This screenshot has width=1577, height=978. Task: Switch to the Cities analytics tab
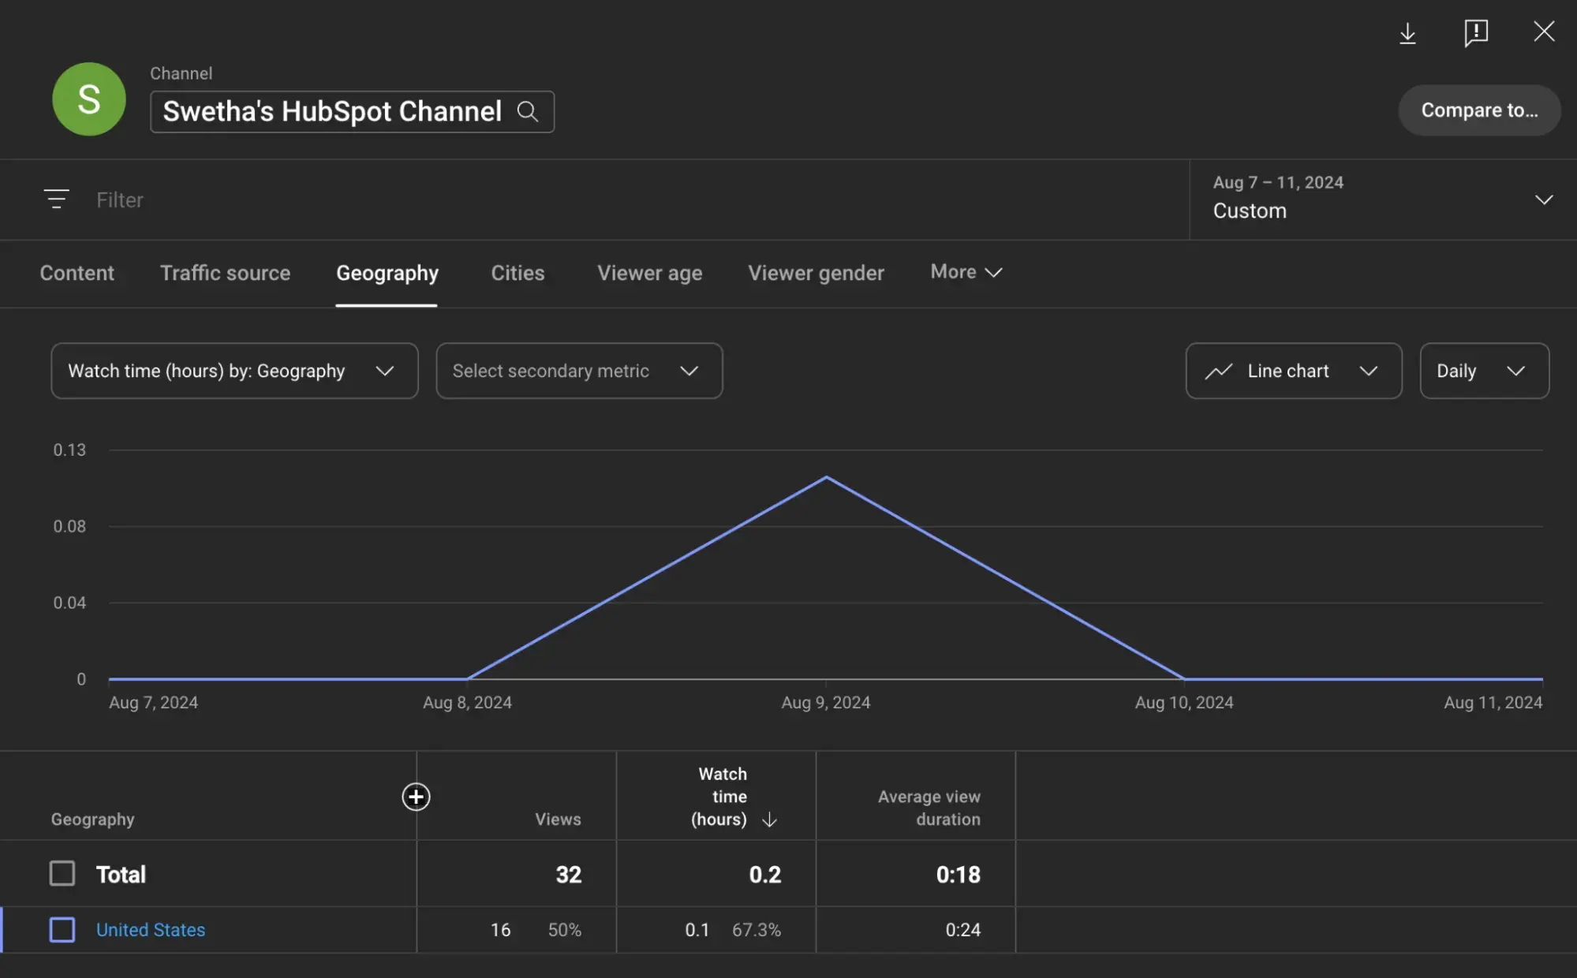coord(517,273)
